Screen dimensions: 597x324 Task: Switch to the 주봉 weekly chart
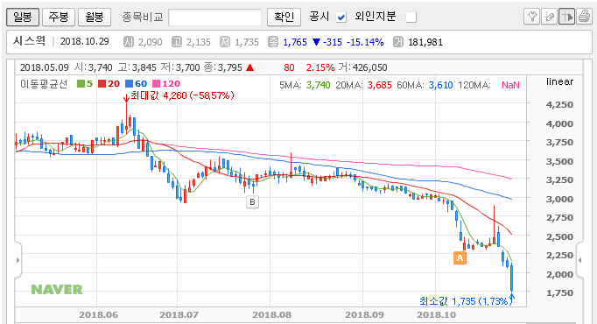pos(59,18)
